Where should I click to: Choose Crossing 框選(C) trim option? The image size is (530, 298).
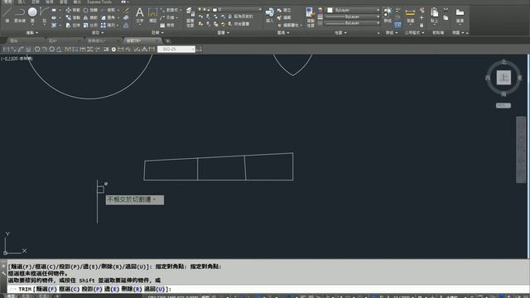(x=70, y=289)
